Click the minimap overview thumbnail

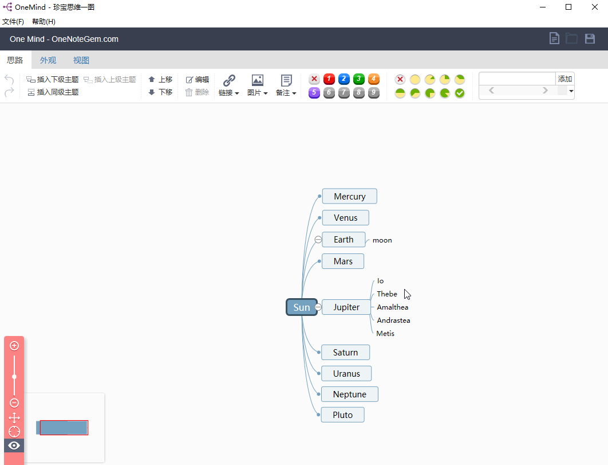64,428
